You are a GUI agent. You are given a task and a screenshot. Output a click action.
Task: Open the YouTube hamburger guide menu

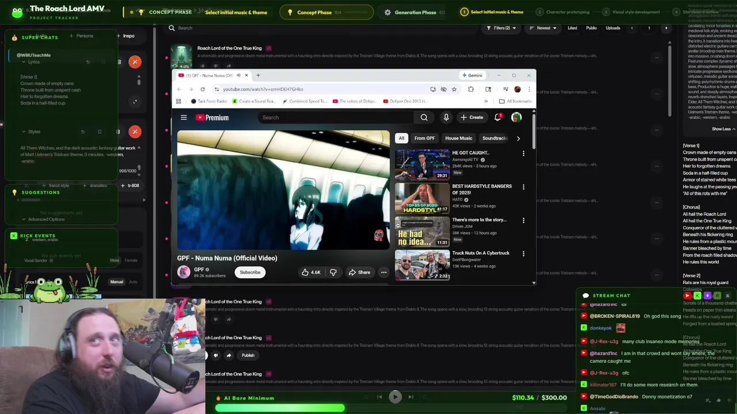(184, 117)
